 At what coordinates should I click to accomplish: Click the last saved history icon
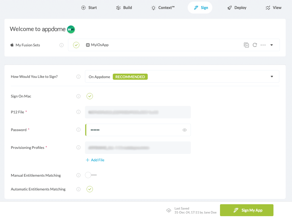pos(169,210)
